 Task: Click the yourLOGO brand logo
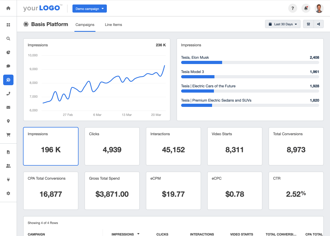[43, 8]
